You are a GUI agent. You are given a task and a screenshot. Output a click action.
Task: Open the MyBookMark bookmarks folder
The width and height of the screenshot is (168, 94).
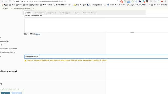[x=46, y=5]
